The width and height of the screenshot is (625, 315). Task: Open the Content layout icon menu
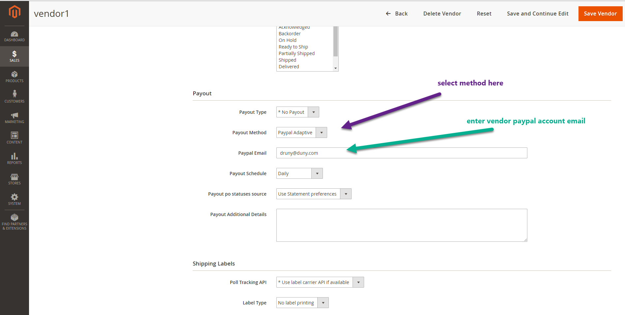coord(15,138)
